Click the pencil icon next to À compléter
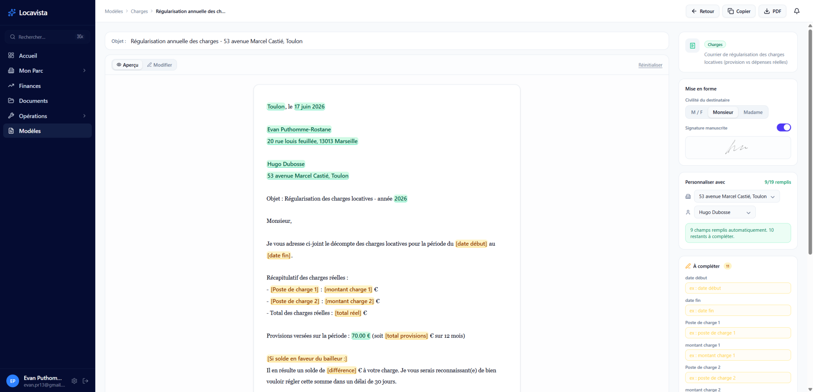 point(688,266)
